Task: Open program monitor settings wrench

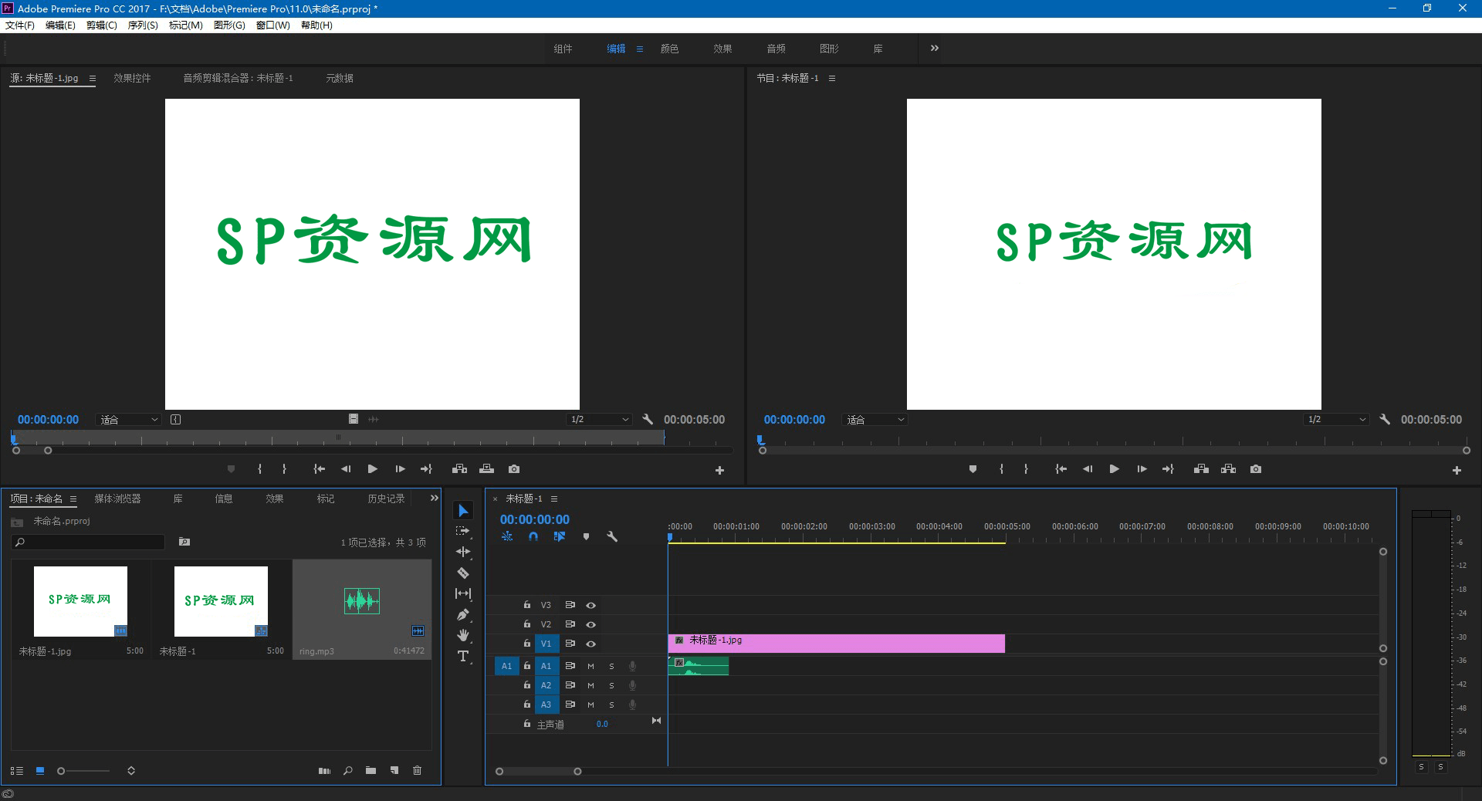Action: point(1385,419)
